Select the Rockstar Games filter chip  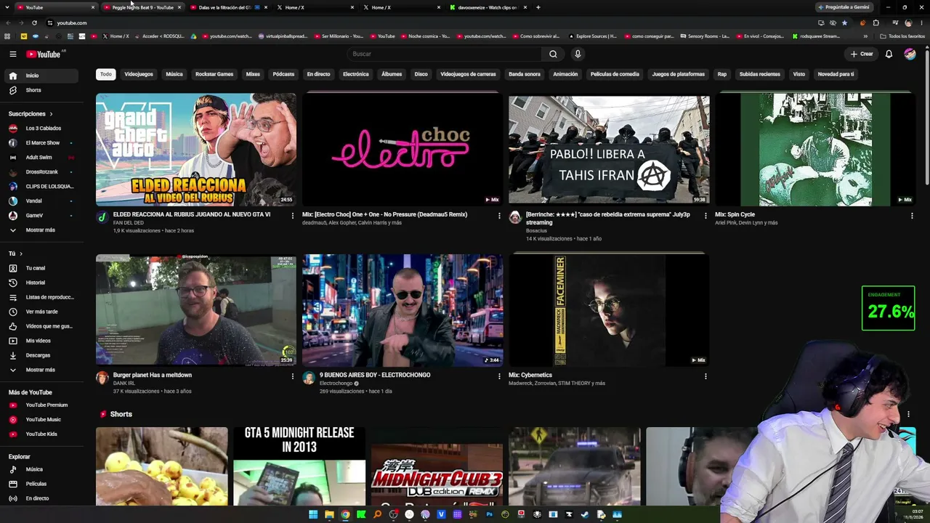click(214, 74)
